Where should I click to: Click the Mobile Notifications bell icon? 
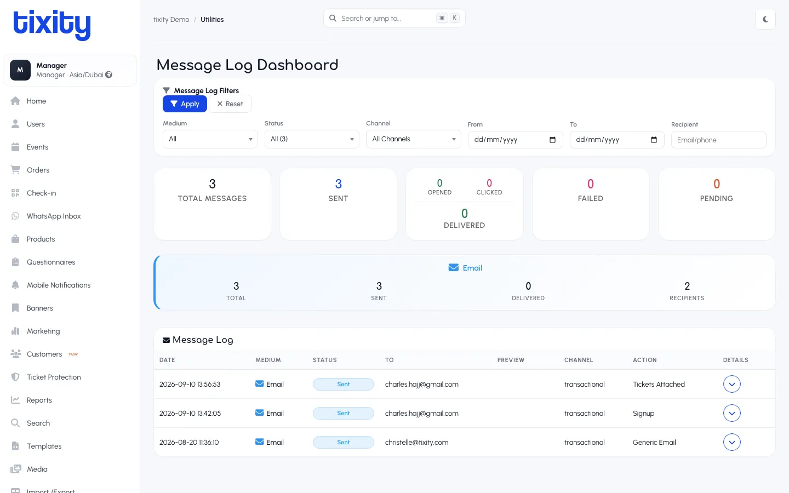15,285
